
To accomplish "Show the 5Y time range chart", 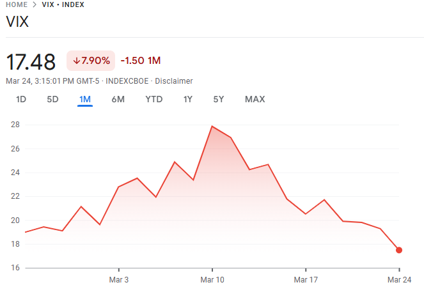I will coord(219,99).
